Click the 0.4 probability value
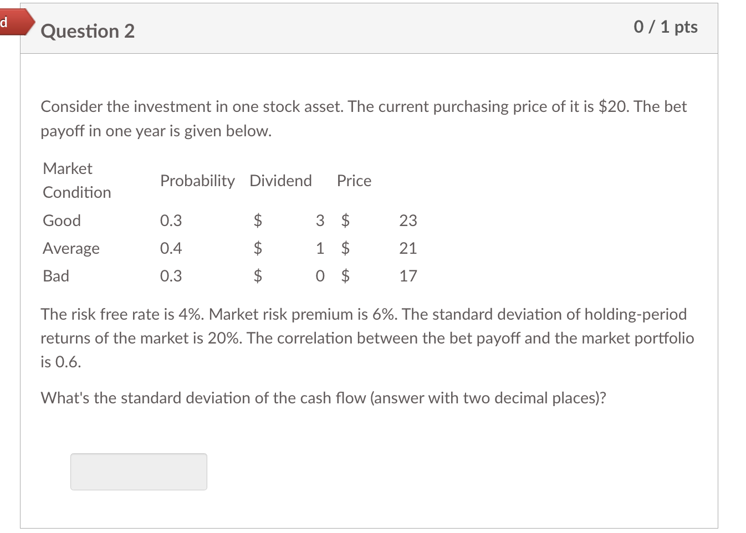Viewport: 746px width, 533px height. pos(171,248)
